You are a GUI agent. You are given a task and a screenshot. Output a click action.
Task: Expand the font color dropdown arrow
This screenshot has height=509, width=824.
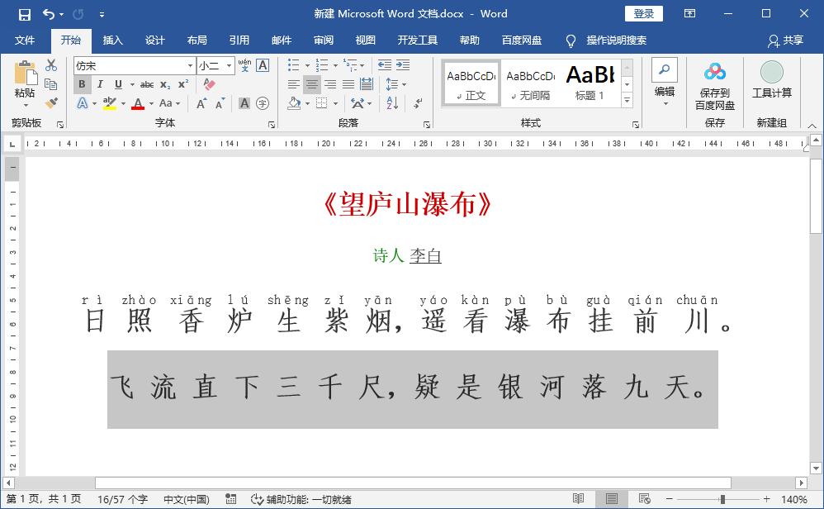point(150,103)
